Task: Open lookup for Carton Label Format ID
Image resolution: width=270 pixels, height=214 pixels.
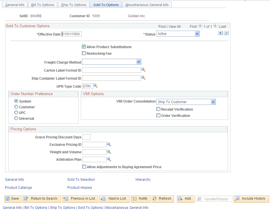Action: (x=143, y=70)
